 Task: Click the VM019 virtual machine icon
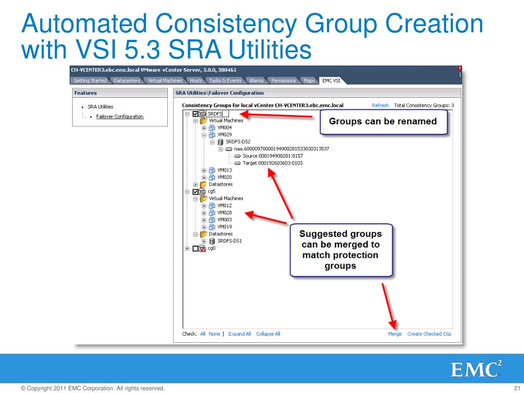(212, 227)
